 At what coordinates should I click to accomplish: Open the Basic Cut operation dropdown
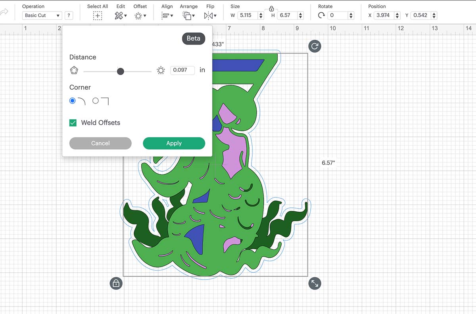[42, 15]
